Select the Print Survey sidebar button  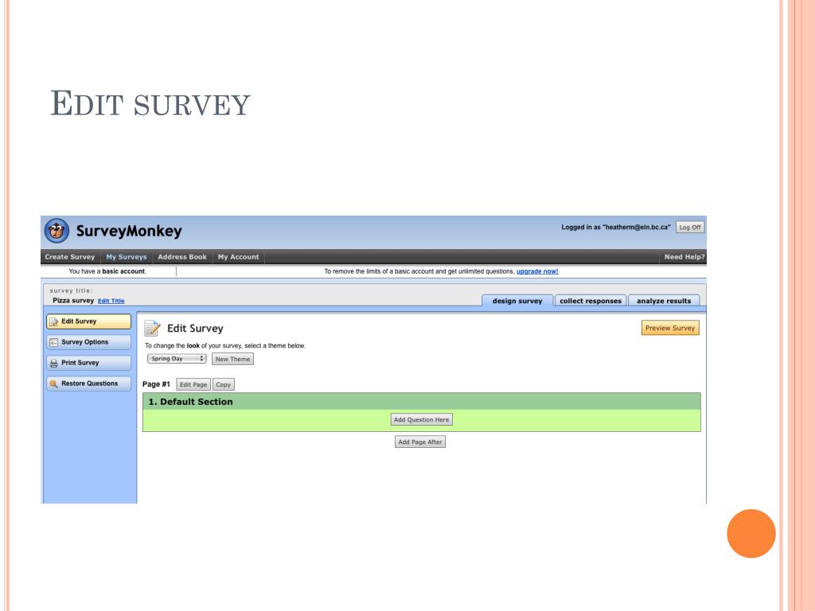(89, 363)
